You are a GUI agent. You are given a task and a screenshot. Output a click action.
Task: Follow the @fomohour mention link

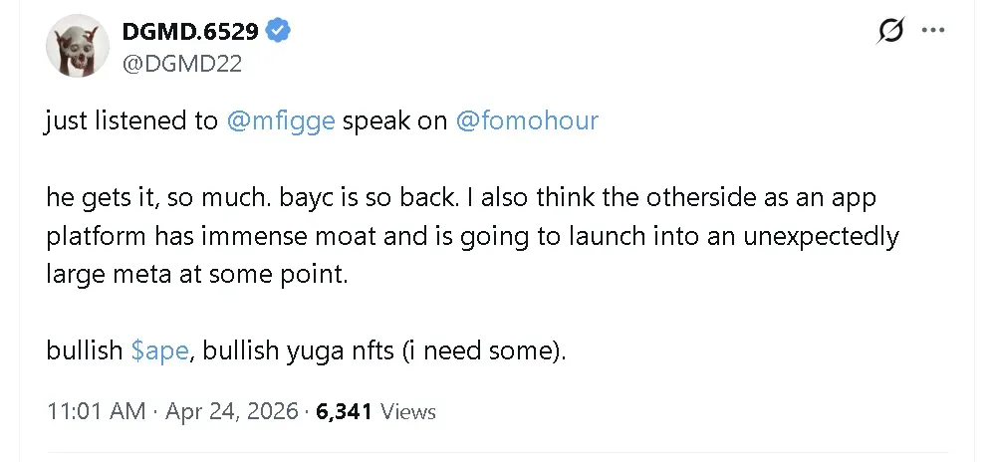pyautogui.click(x=527, y=121)
